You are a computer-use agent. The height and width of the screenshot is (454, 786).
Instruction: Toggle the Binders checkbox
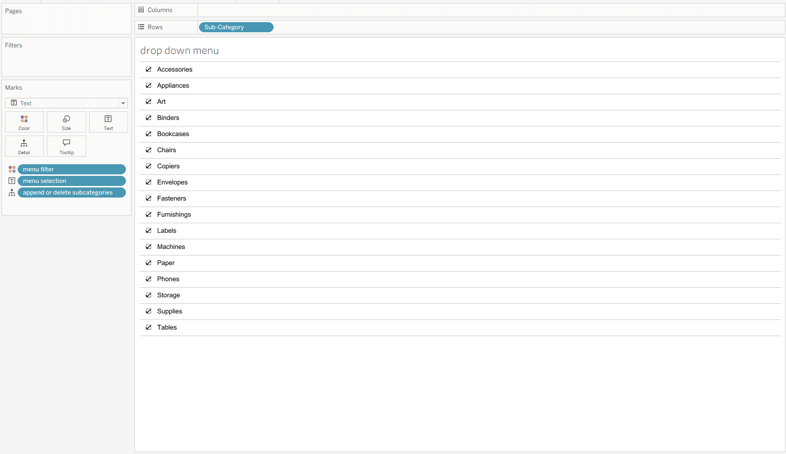[x=149, y=118]
